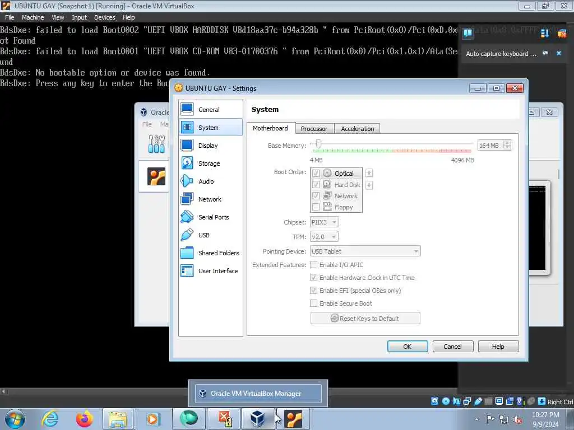Switch to the Acceleration tab
This screenshot has width=574, height=430.
pos(357,129)
